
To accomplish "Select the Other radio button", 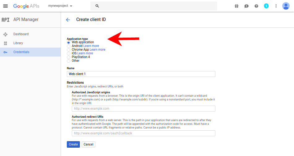I will (69, 61).
